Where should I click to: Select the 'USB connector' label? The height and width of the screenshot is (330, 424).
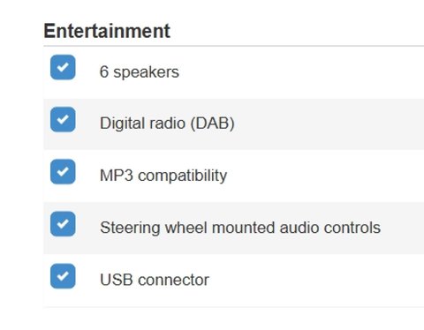tap(155, 280)
